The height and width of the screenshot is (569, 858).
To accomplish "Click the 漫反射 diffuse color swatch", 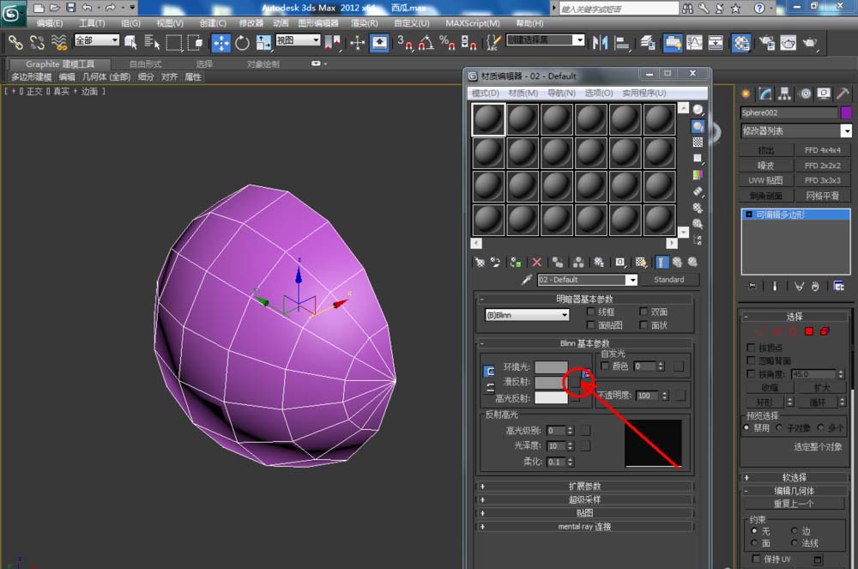I will click(551, 383).
